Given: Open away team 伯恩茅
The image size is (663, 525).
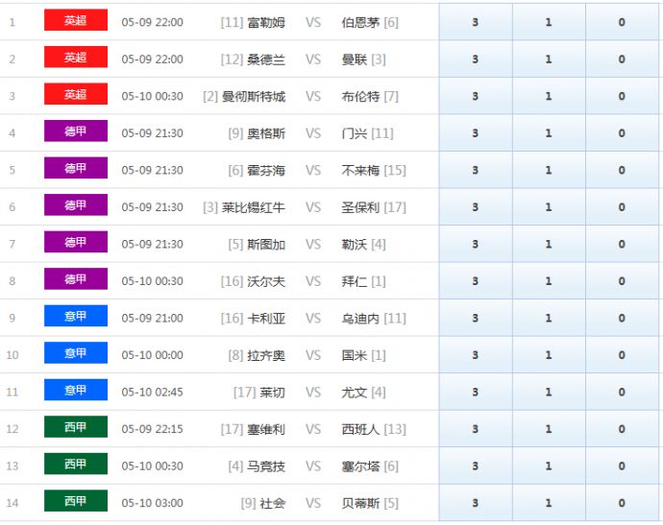Looking at the screenshot, I should (x=360, y=22).
